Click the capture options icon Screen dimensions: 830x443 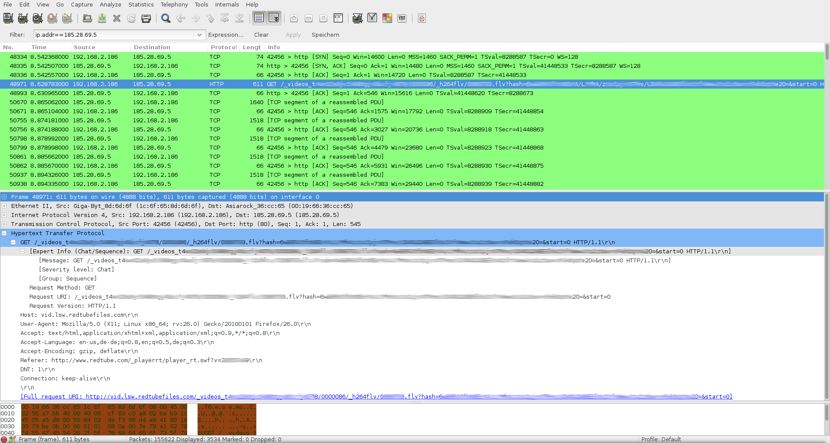tap(23, 18)
